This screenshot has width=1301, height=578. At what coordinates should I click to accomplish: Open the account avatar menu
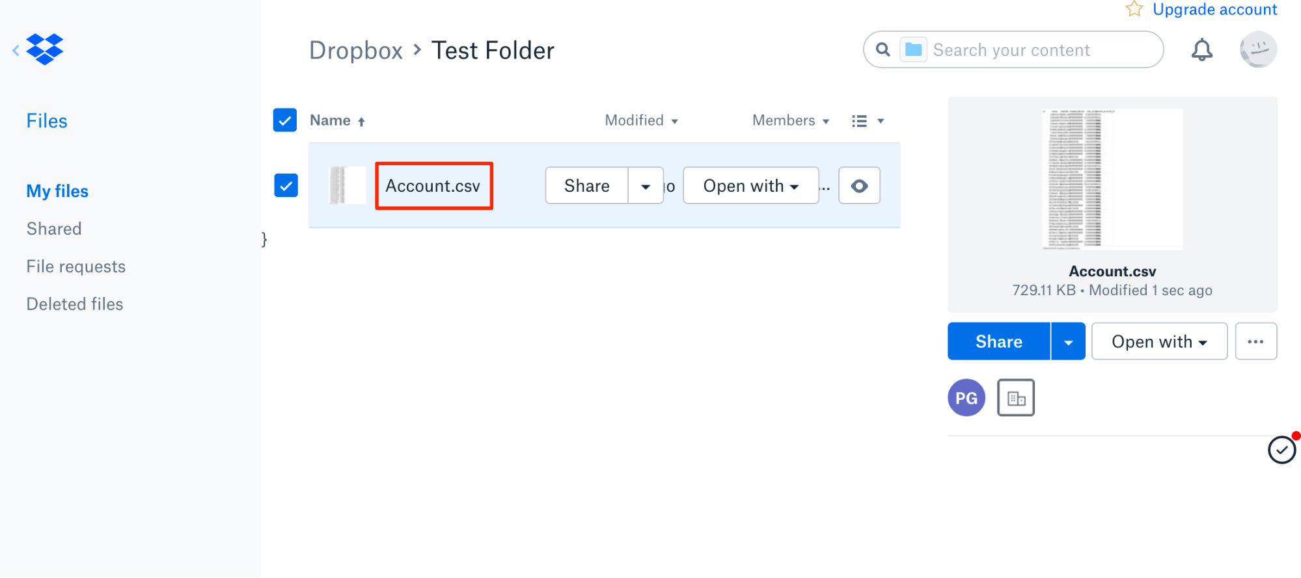pyautogui.click(x=1258, y=49)
